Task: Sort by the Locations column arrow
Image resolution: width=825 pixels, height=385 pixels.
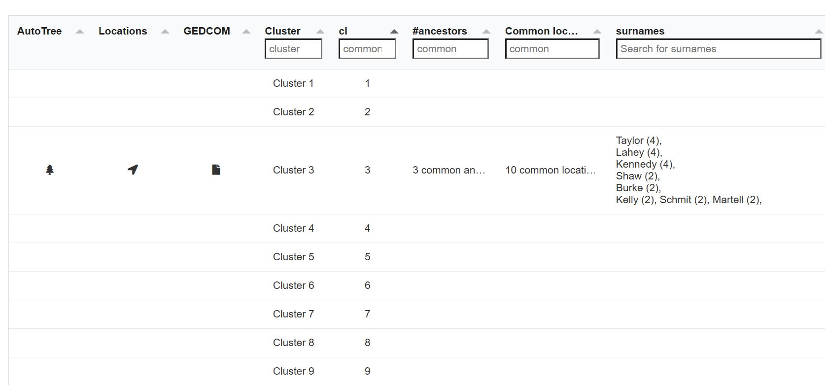Action: click(165, 32)
